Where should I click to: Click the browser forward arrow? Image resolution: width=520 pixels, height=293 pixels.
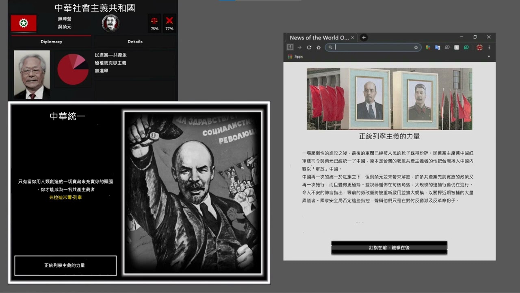coord(299,47)
